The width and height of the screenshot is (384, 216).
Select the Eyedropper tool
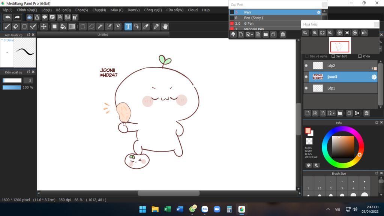(x=156, y=27)
